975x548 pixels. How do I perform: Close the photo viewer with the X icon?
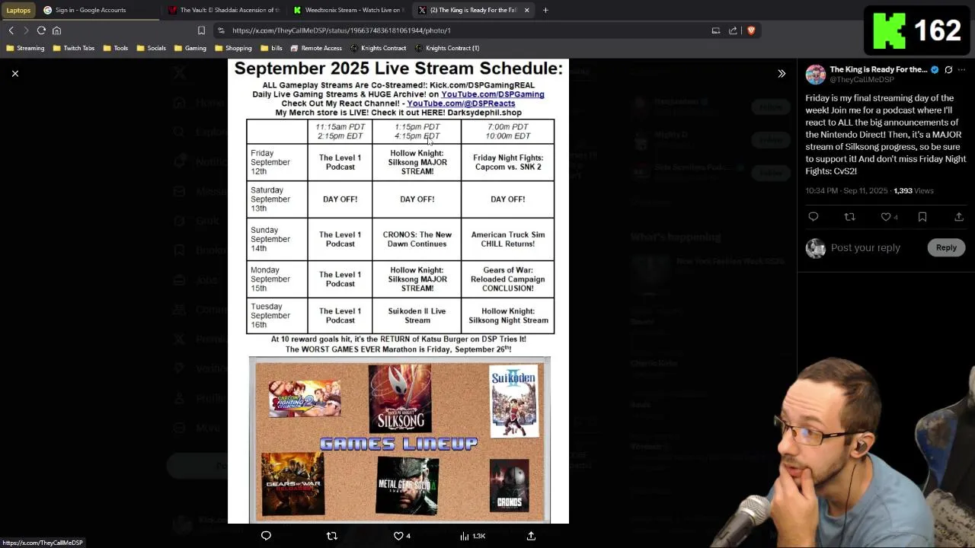click(14, 74)
